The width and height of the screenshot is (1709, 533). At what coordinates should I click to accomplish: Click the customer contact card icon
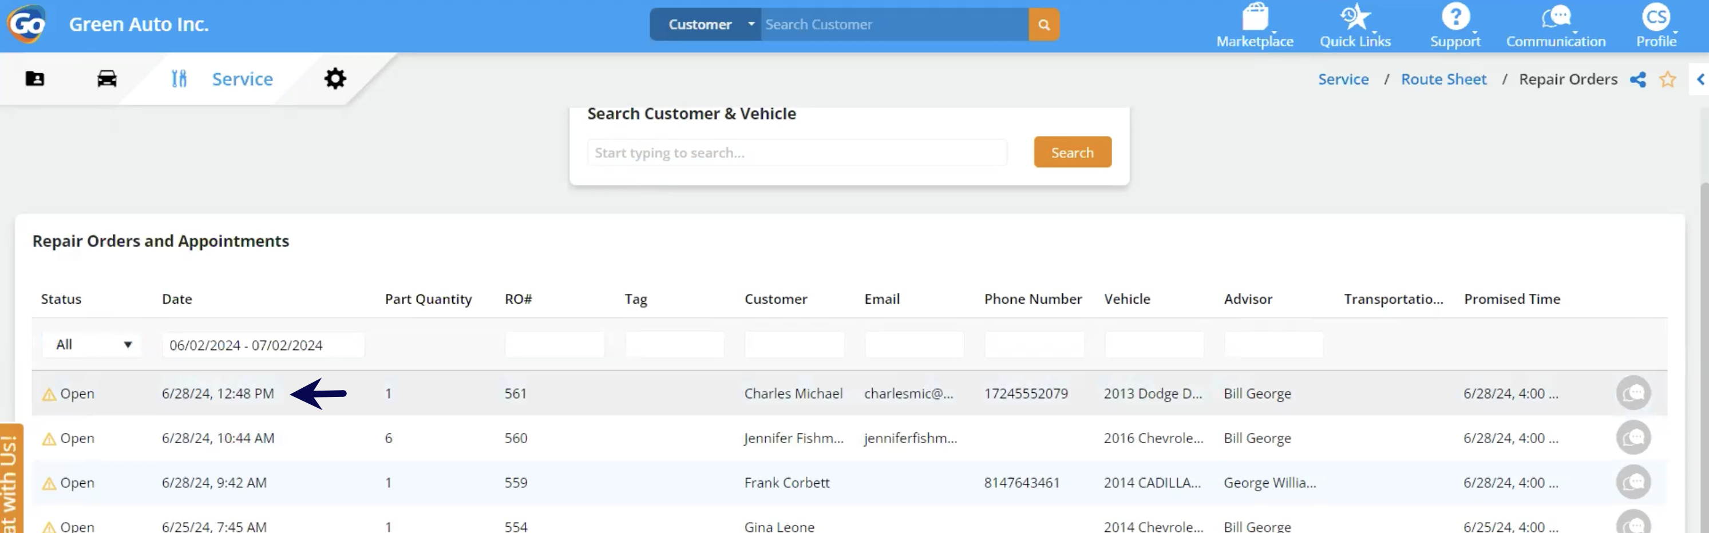tap(34, 79)
